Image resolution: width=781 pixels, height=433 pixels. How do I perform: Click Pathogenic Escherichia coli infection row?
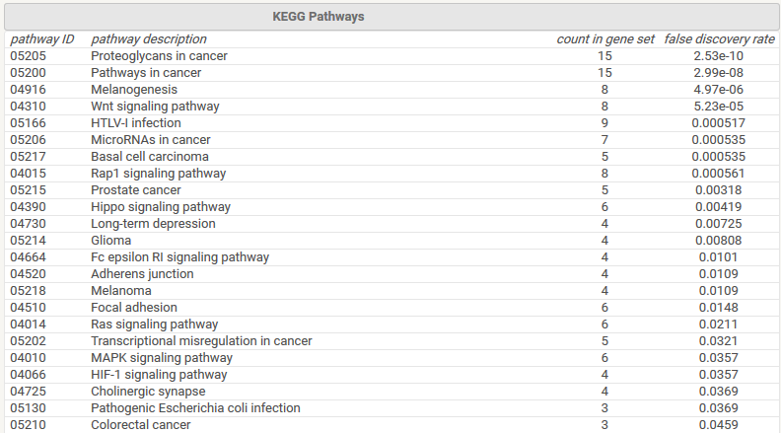coord(195,408)
